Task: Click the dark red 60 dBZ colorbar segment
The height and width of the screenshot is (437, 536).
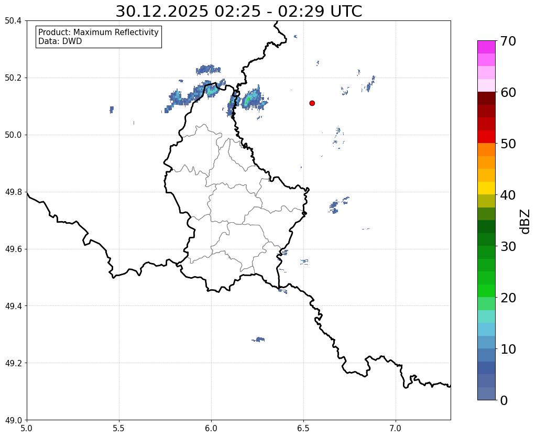Action: (x=486, y=98)
